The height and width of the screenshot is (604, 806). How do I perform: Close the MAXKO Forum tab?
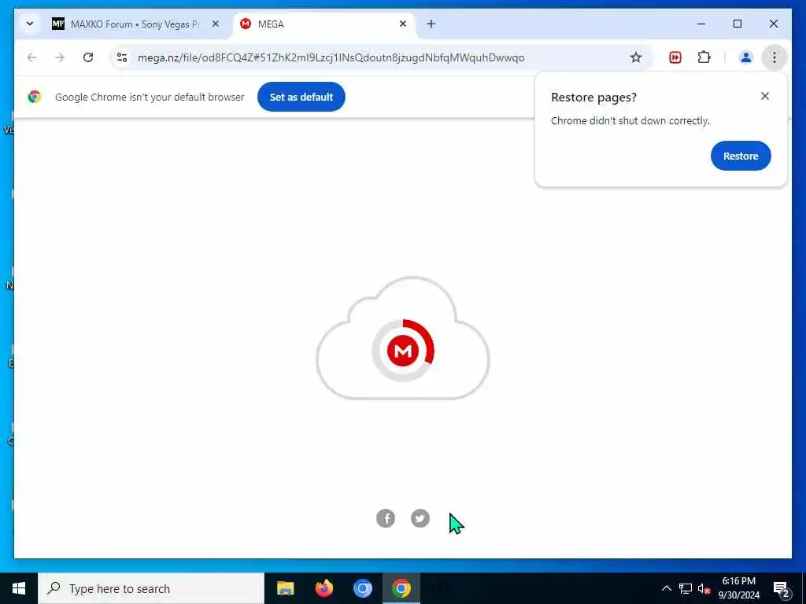[216, 24]
